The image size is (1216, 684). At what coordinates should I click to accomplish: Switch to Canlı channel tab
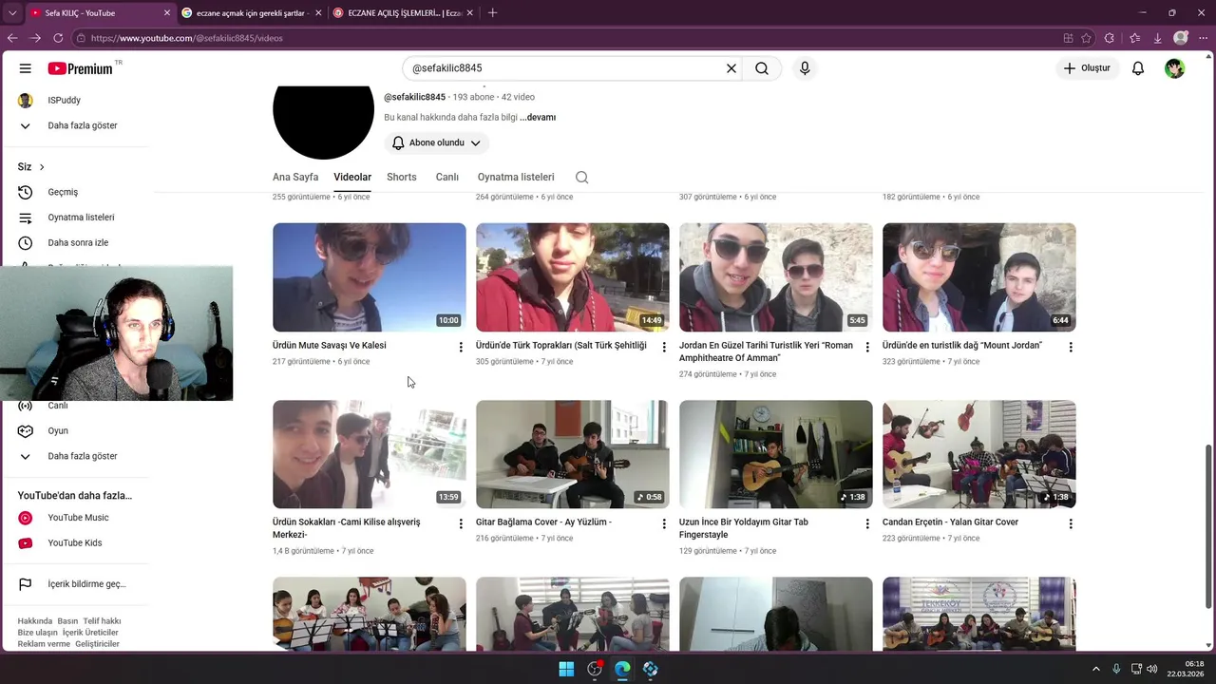(447, 177)
